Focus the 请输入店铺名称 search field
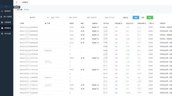 click(x=94, y=17)
